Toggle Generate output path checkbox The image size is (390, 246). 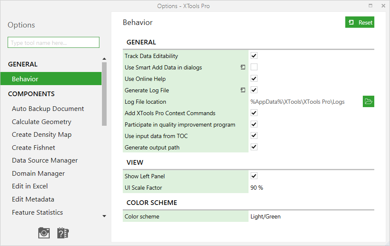coord(254,147)
